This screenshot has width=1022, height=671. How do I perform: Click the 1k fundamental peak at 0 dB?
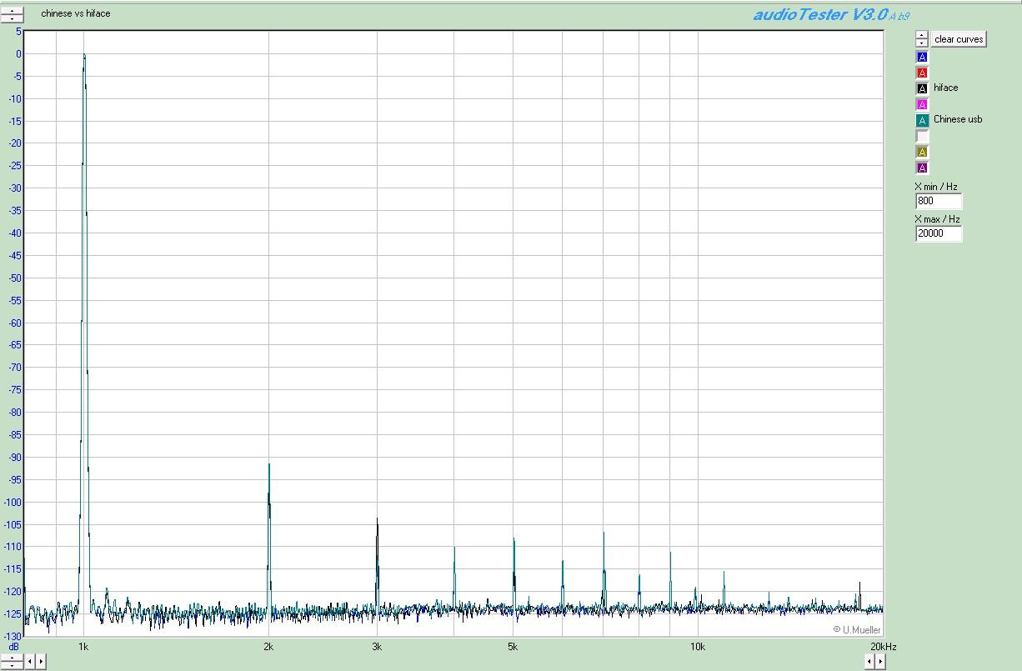84,55
